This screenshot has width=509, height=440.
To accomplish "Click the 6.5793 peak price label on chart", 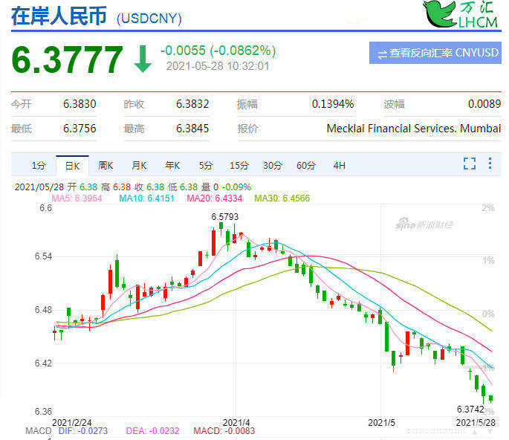I will (x=225, y=216).
